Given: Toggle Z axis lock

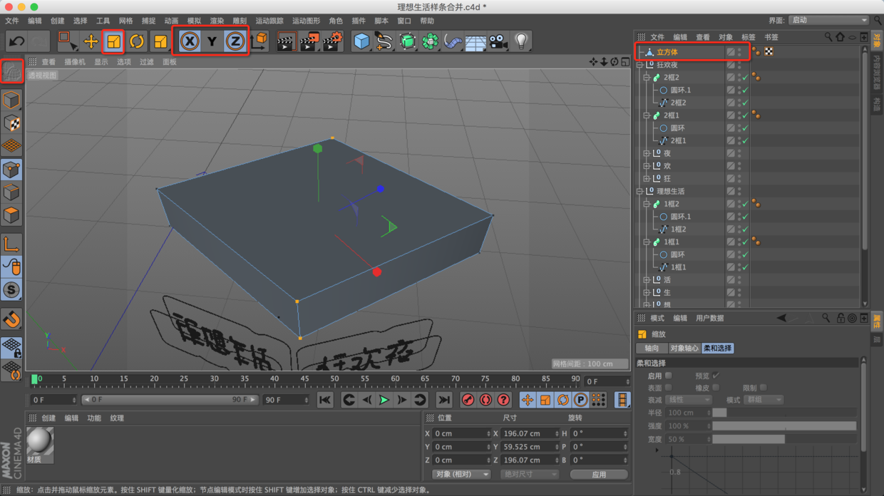Looking at the screenshot, I should [235, 41].
